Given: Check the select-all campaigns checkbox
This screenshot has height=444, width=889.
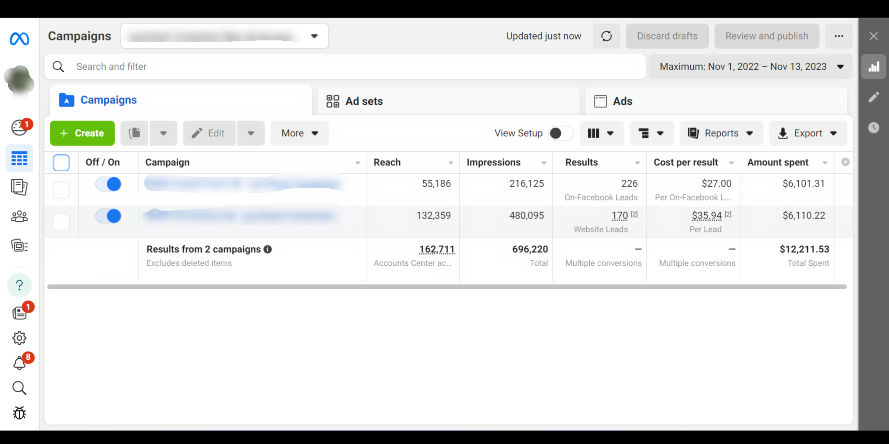Looking at the screenshot, I should click(x=61, y=163).
